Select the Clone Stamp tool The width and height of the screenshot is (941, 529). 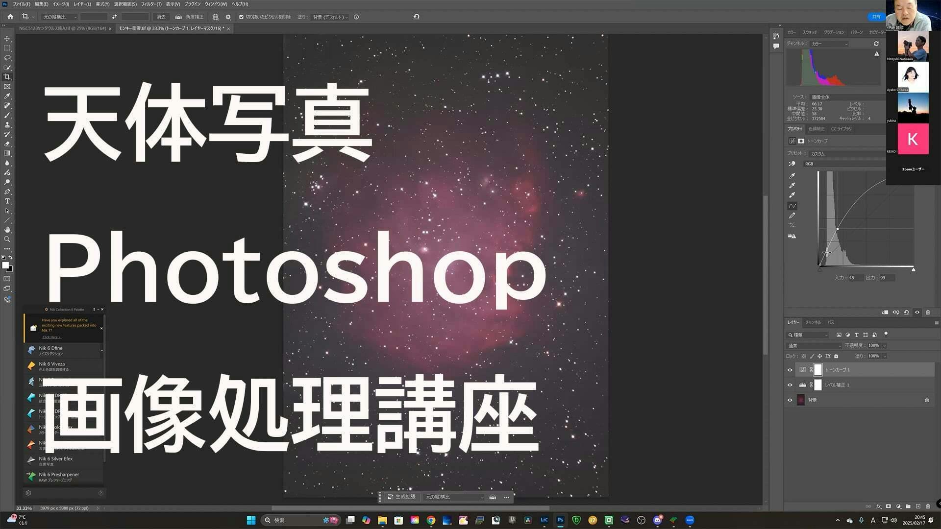tap(7, 124)
